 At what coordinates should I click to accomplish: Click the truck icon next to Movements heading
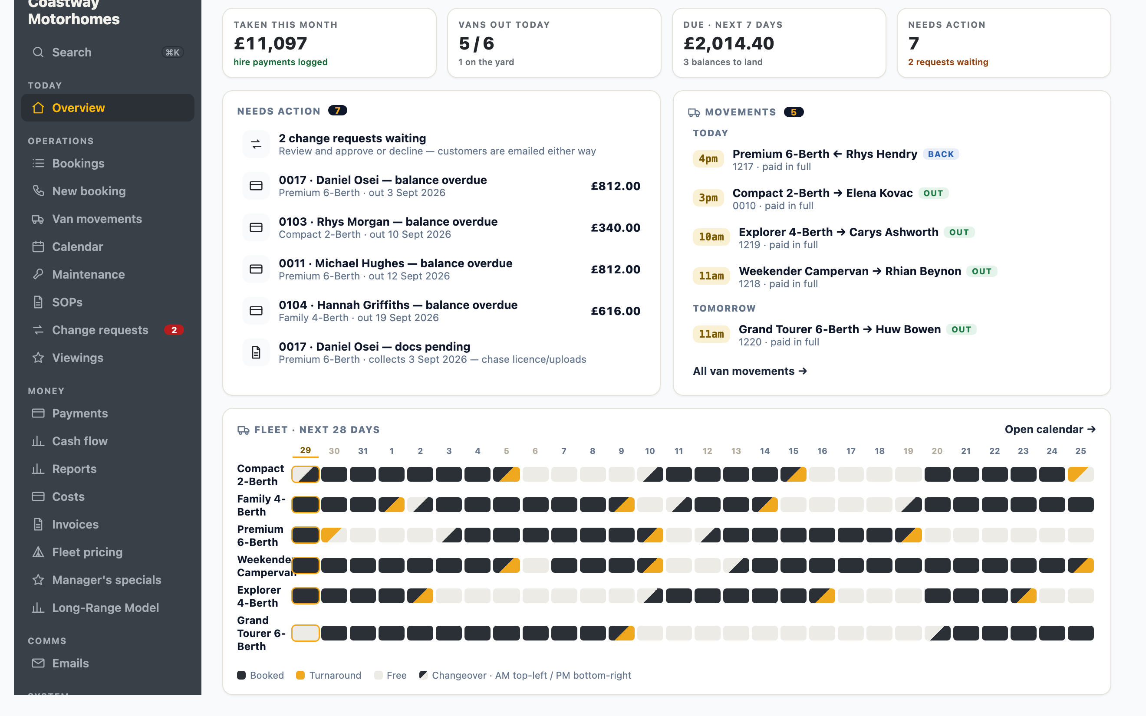pos(694,112)
